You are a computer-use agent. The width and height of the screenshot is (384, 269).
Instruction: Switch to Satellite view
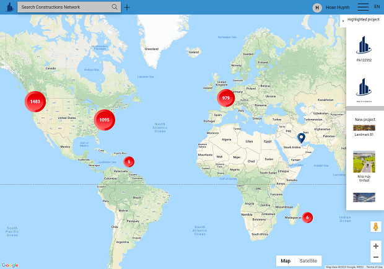(x=308, y=261)
